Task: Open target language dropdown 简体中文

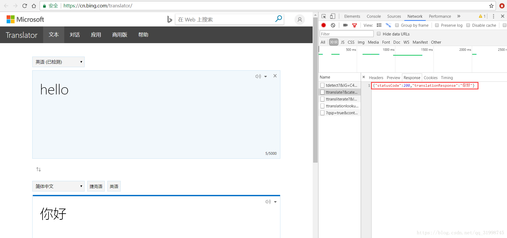Action: coord(58,186)
